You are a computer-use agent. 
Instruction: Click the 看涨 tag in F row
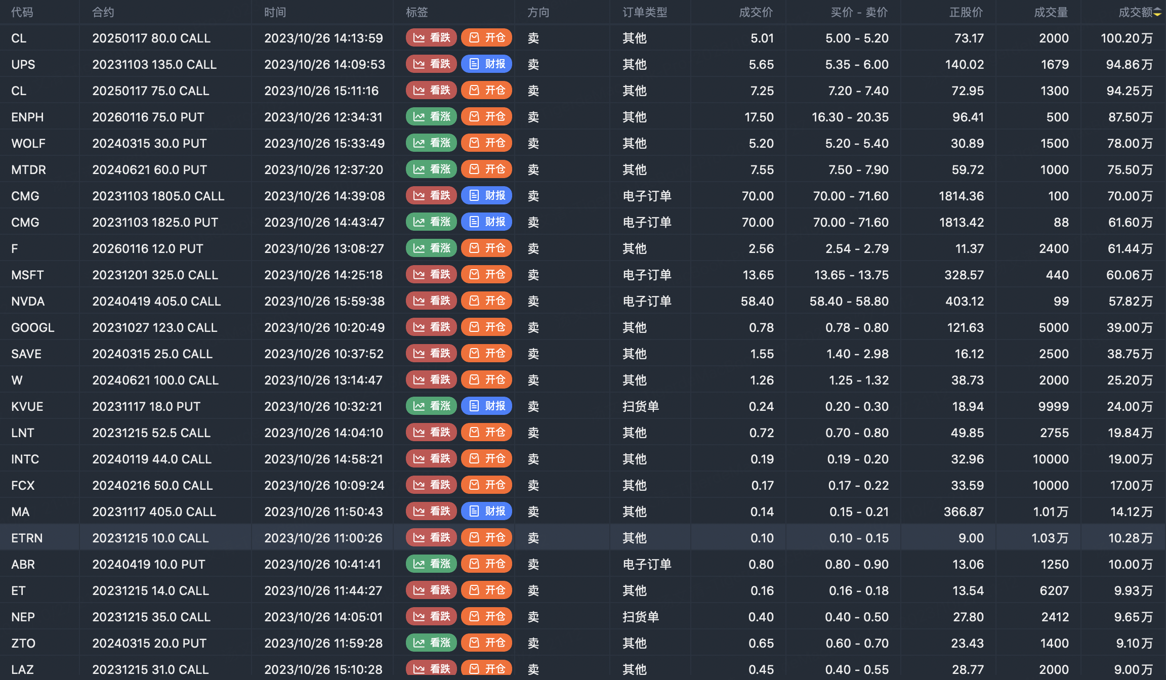pyautogui.click(x=431, y=248)
